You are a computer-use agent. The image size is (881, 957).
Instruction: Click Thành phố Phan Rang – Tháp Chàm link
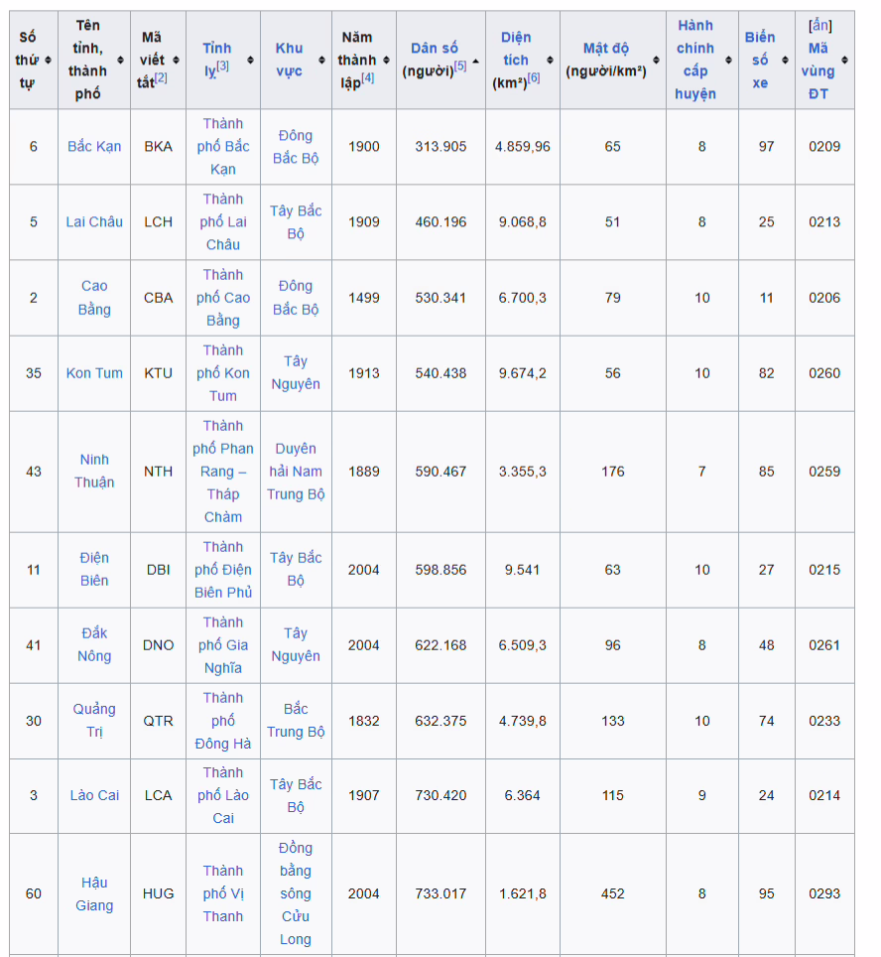coord(222,472)
